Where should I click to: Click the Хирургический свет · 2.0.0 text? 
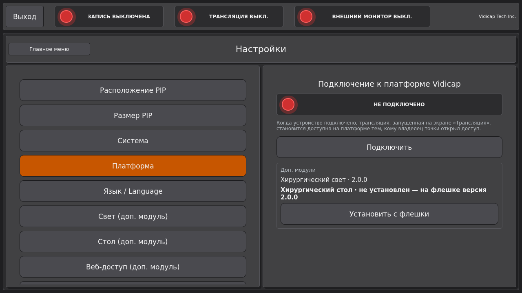click(x=324, y=179)
